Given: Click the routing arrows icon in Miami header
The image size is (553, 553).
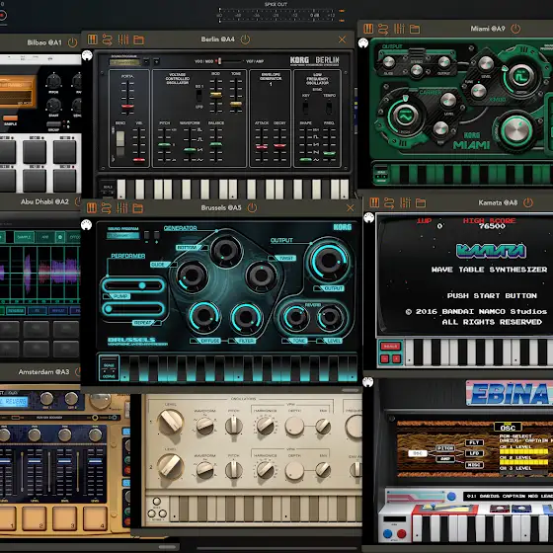Looking at the screenshot, I should [x=383, y=29].
